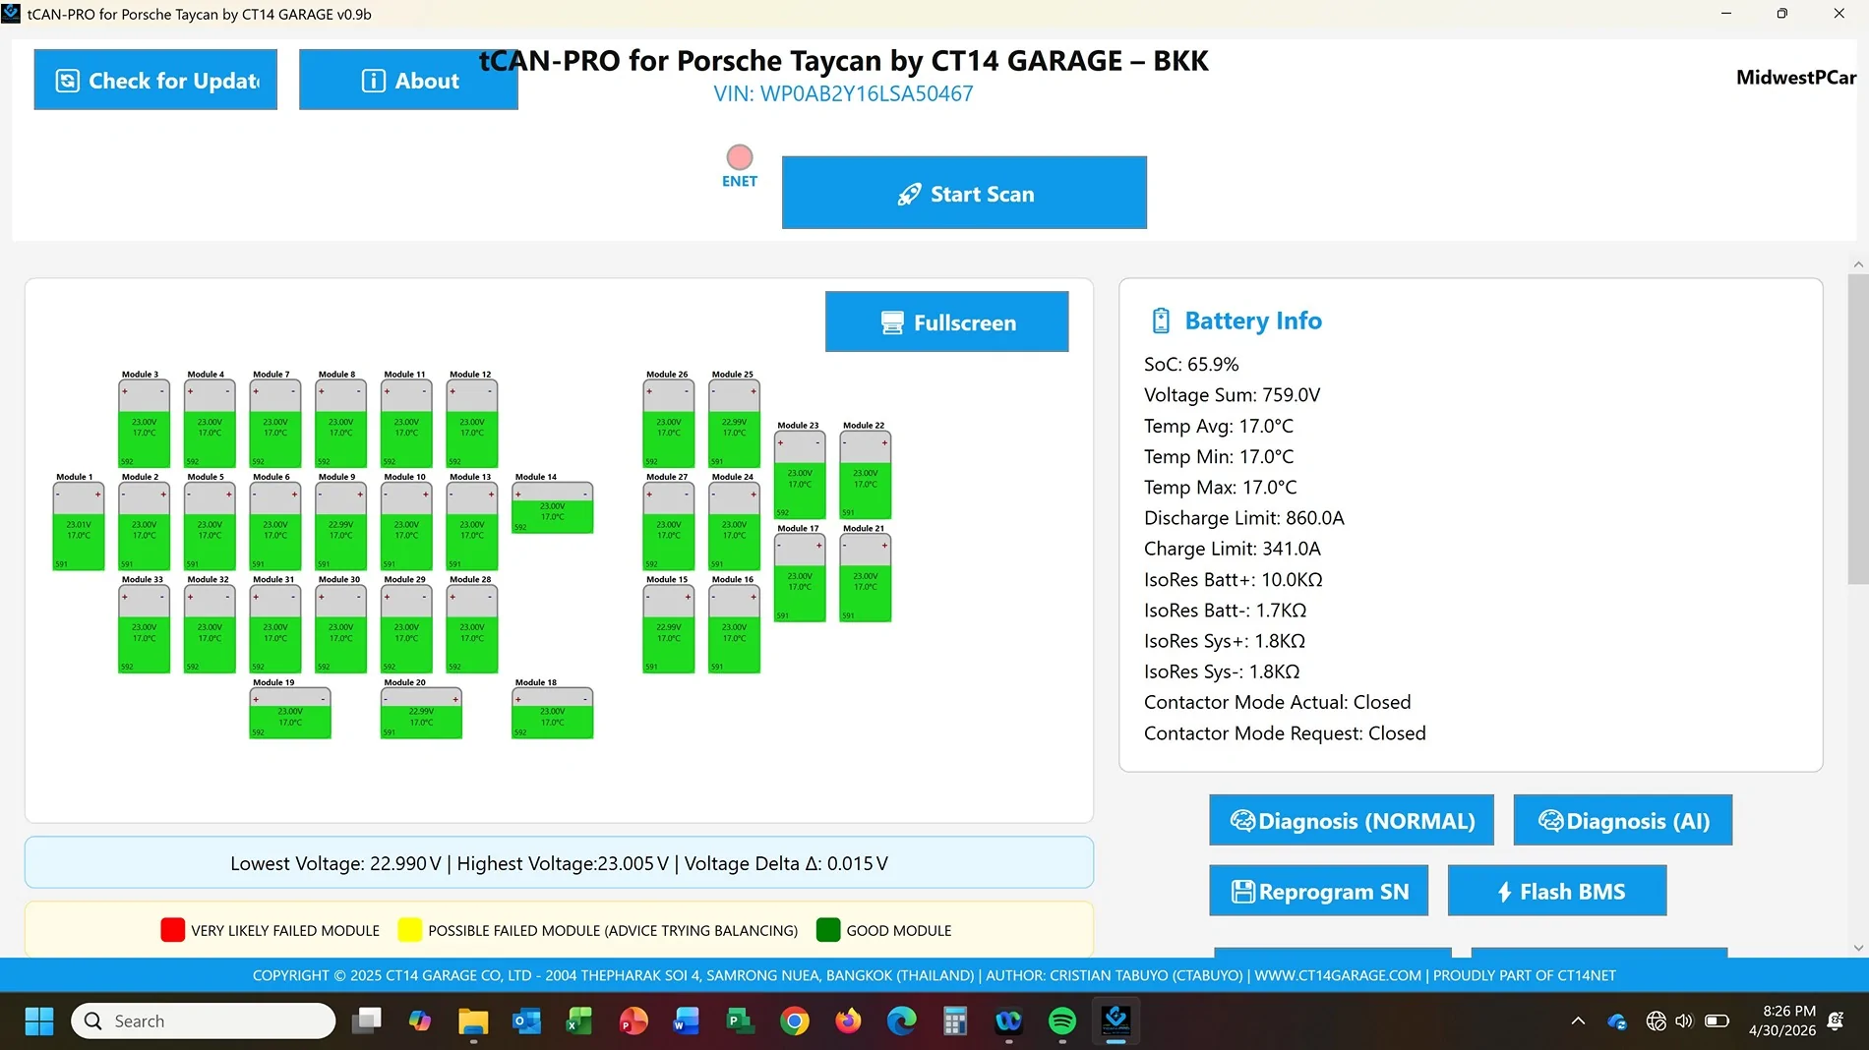Select Module 15 battery cell
Image resolution: width=1869 pixels, height=1050 pixels.
tap(669, 629)
